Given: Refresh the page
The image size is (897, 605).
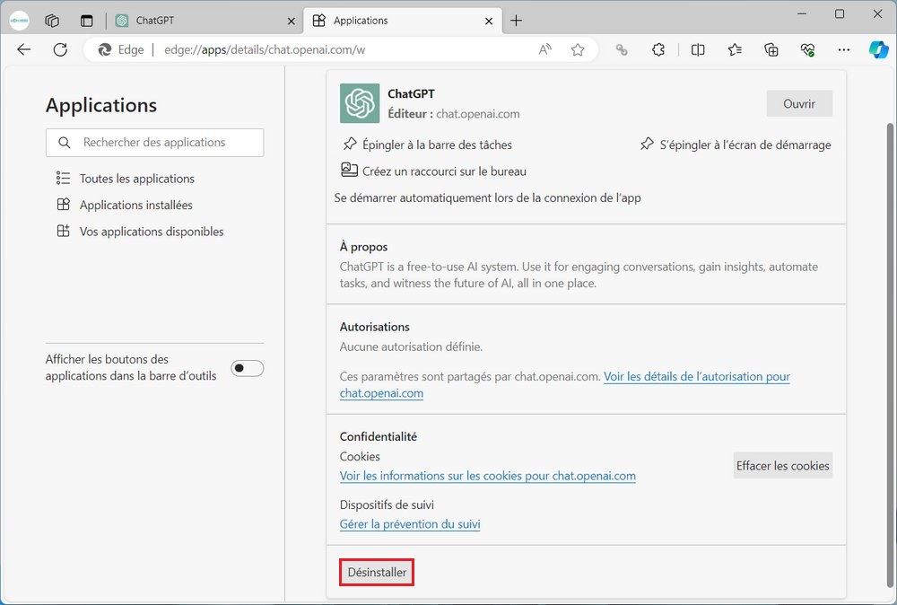Looking at the screenshot, I should click(x=60, y=50).
